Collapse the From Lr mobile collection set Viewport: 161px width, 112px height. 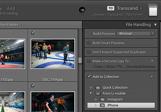pos(91,93)
